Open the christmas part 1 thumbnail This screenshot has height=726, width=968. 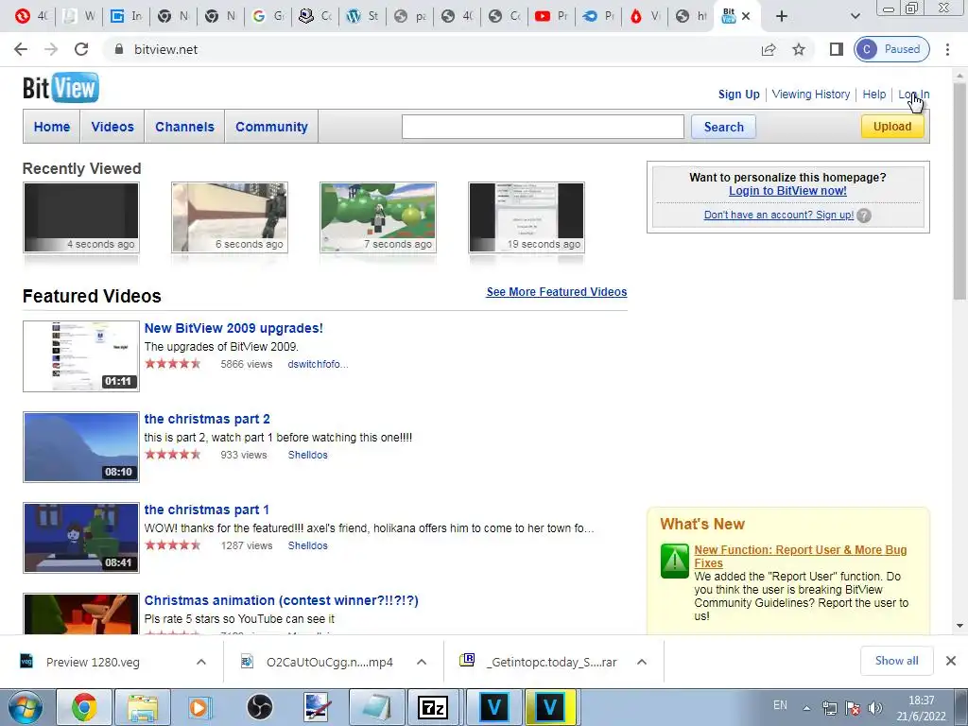pos(81,538)
